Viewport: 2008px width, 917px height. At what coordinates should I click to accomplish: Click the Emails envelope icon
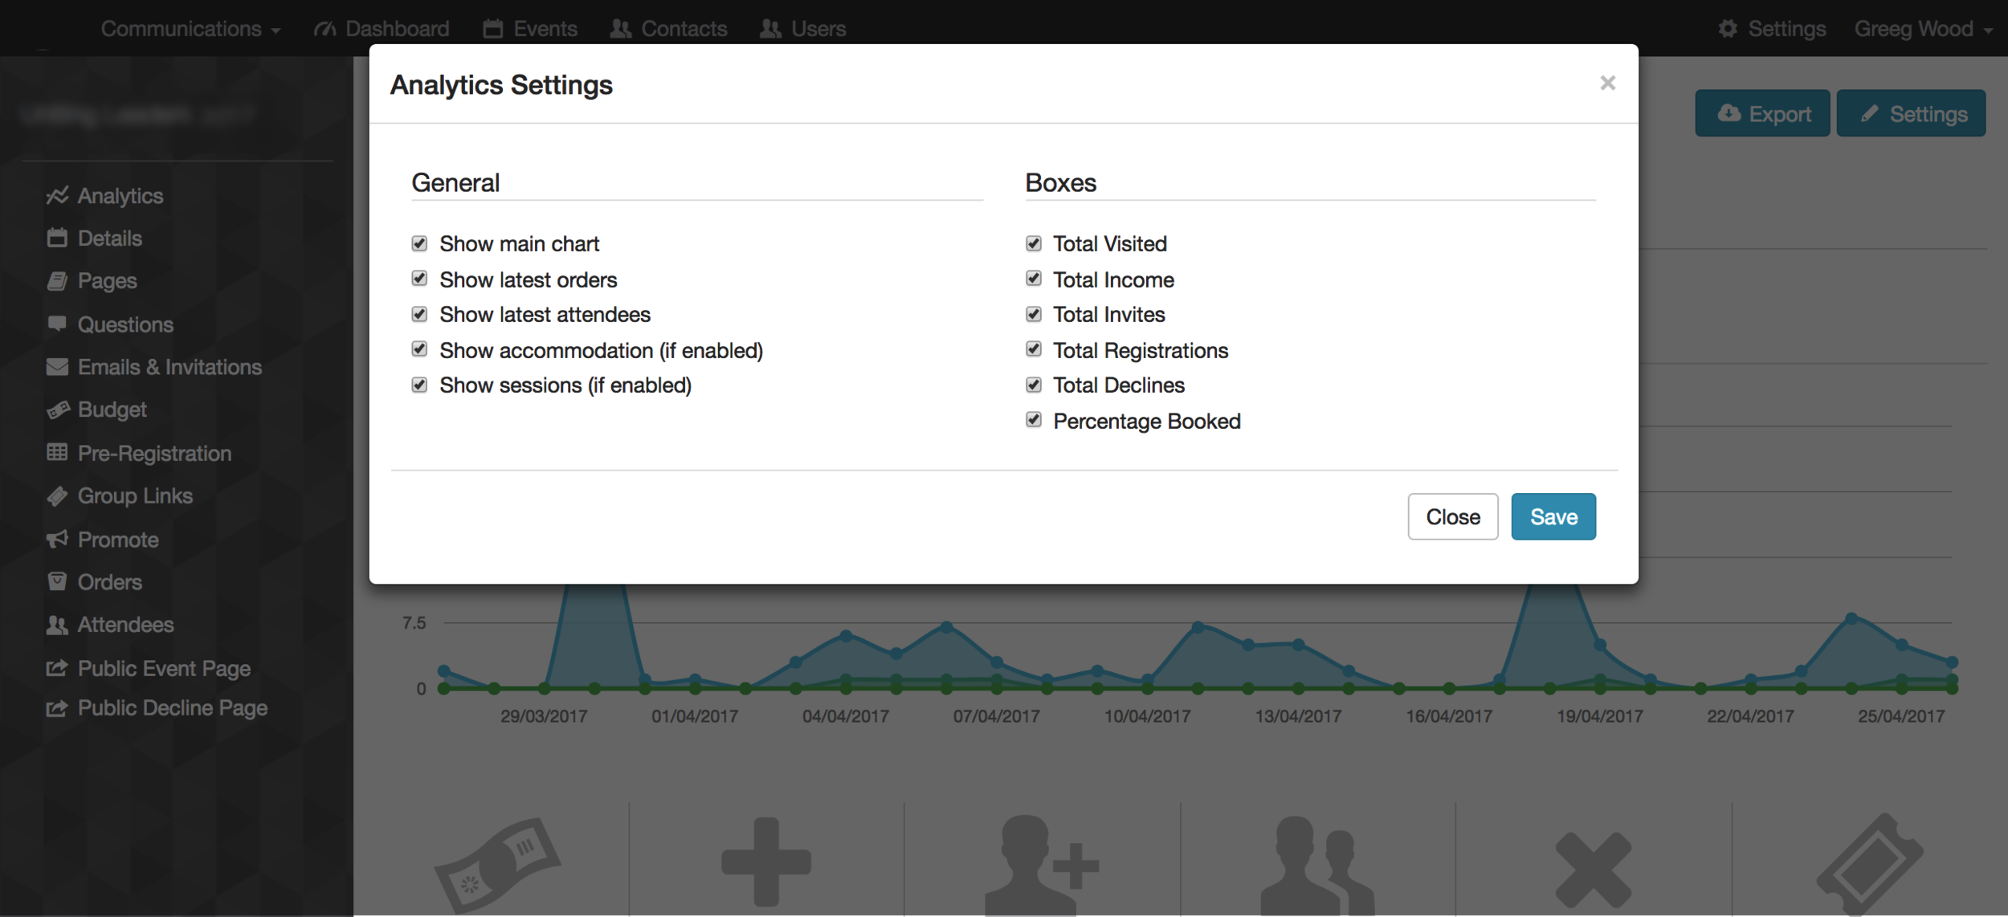(x=57, y=367)
